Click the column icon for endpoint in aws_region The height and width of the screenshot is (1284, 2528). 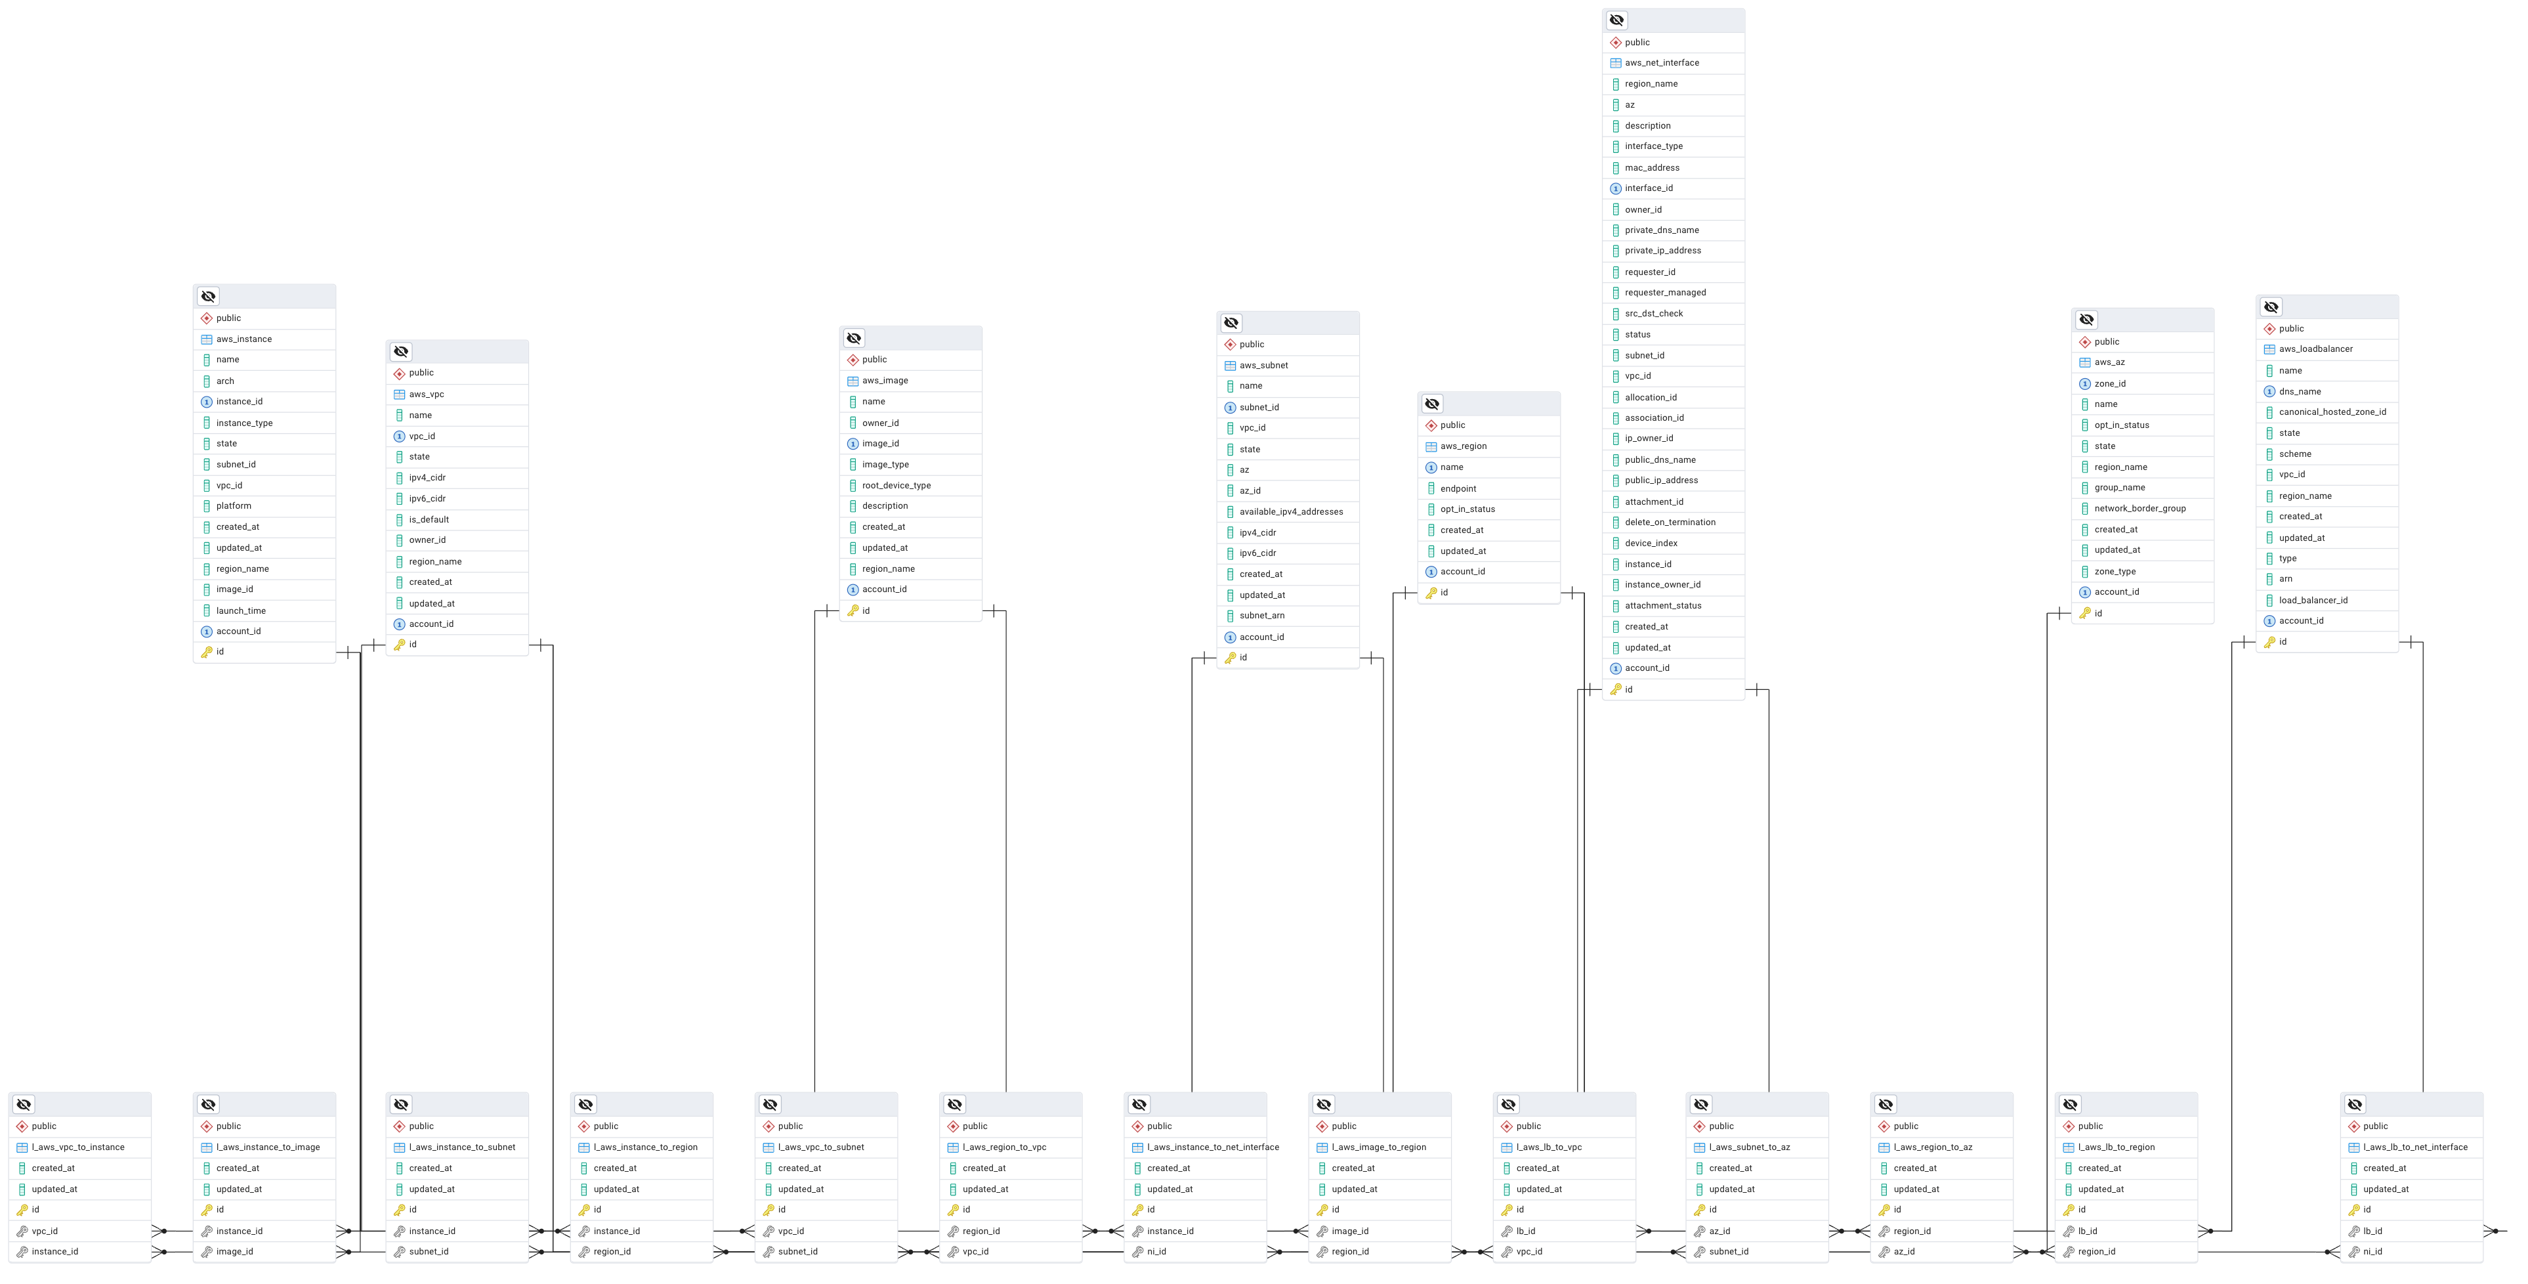click(1431, 488)
